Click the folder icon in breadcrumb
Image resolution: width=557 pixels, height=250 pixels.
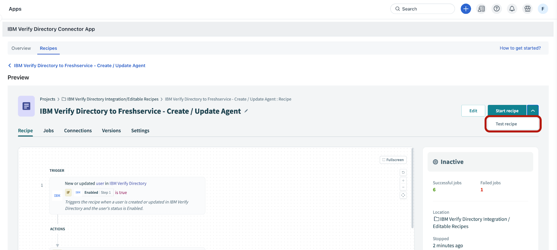point(64,99)
